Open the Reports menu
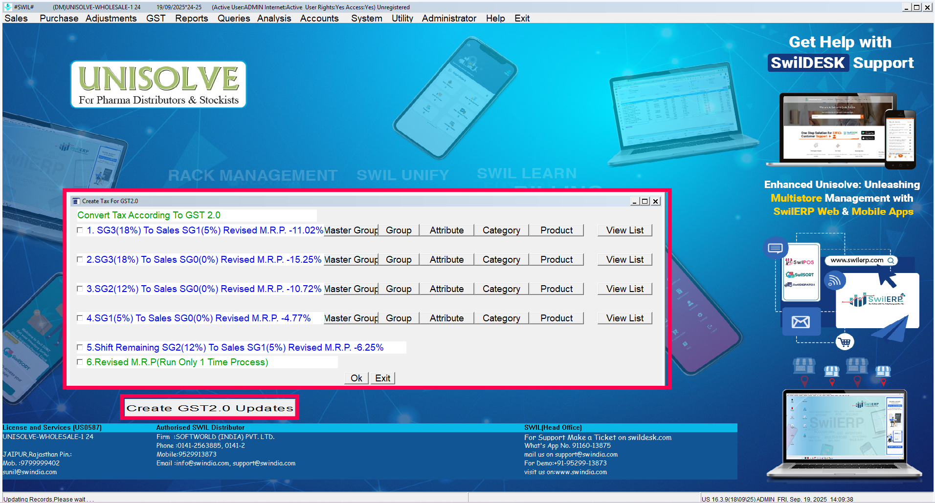The width and height of the screenshot is (935, 503). point(191,18)
